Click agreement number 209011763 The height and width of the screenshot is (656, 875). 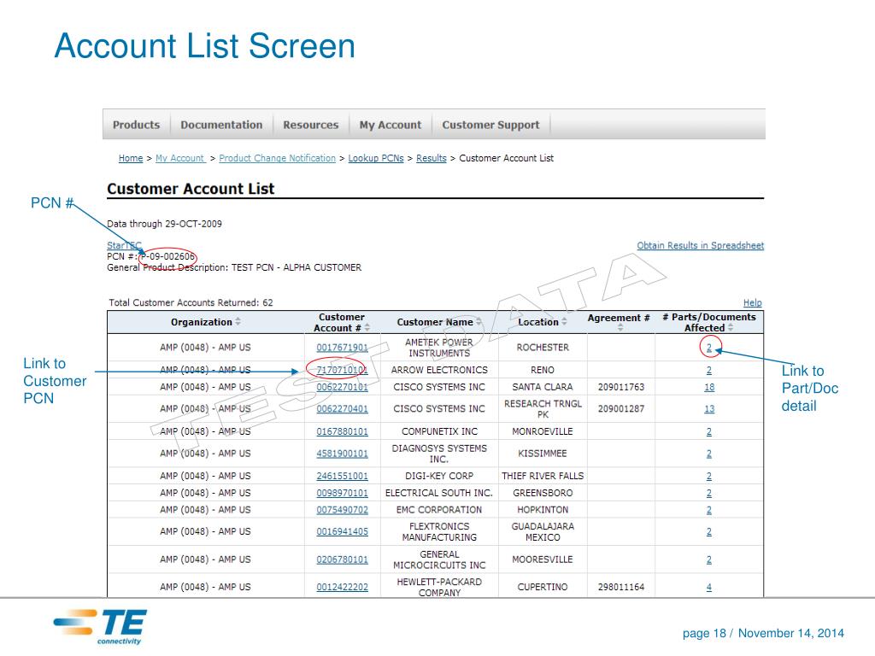[621, 387]
